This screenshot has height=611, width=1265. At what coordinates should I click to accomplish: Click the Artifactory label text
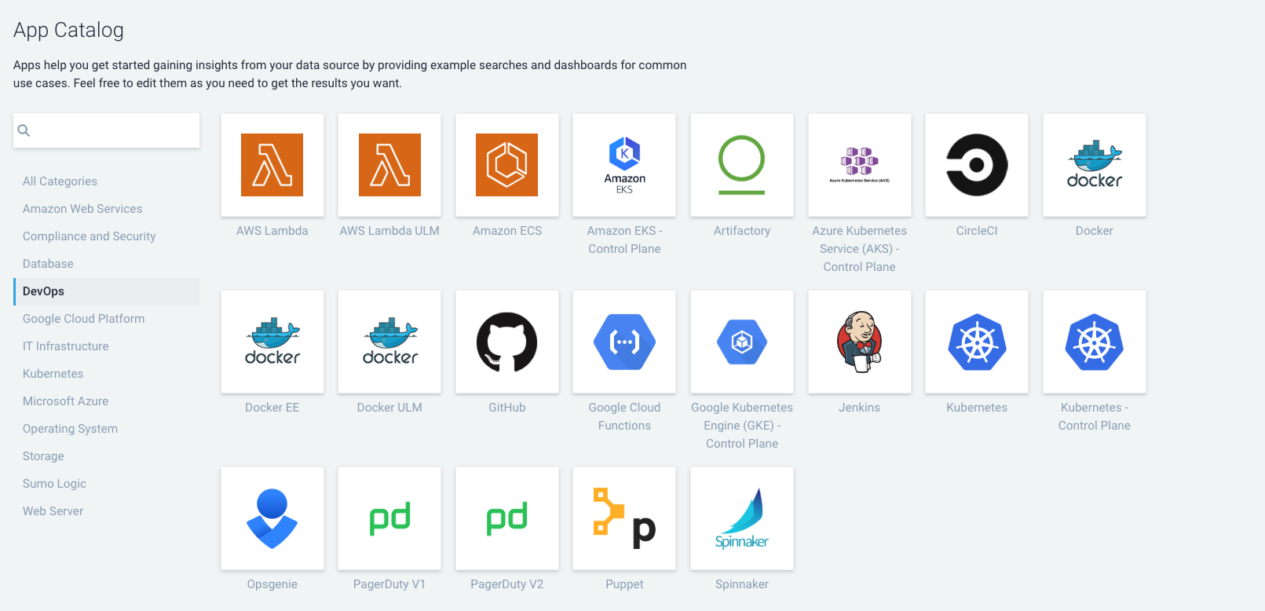click(742, 231)
